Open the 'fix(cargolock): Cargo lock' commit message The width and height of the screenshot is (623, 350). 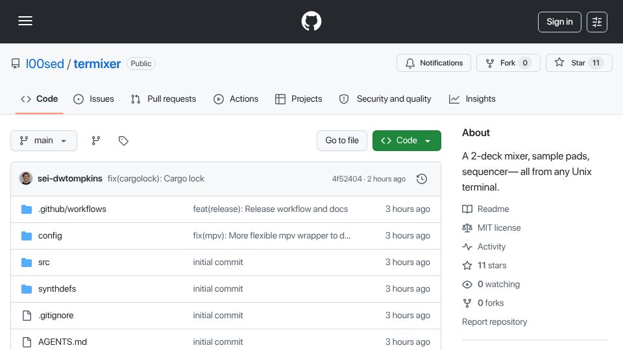[x=156, y=179]
